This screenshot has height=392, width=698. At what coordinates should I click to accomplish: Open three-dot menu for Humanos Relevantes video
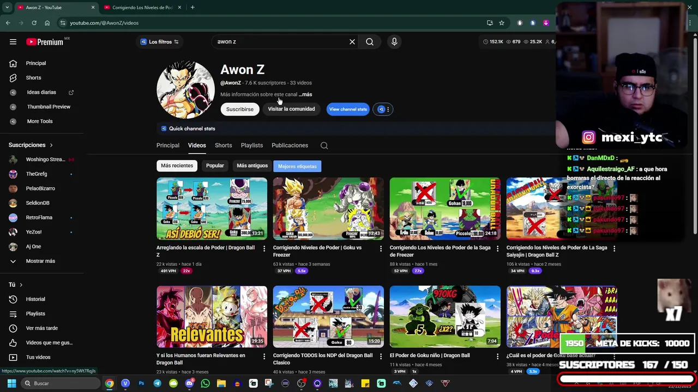click(264, 356)
